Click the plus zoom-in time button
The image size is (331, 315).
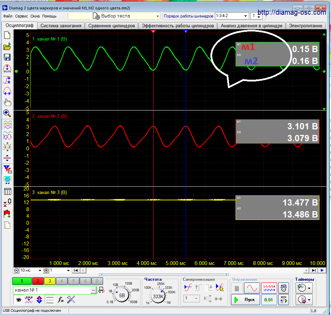[46, 270]
